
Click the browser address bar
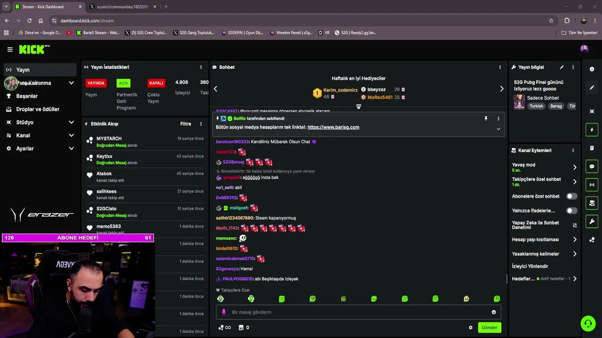tap(301, 21)
